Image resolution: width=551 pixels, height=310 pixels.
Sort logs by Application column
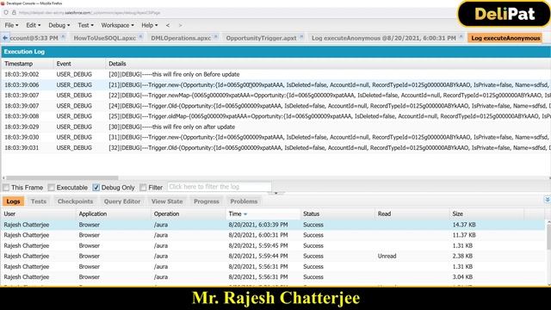(x=114, y=214)
